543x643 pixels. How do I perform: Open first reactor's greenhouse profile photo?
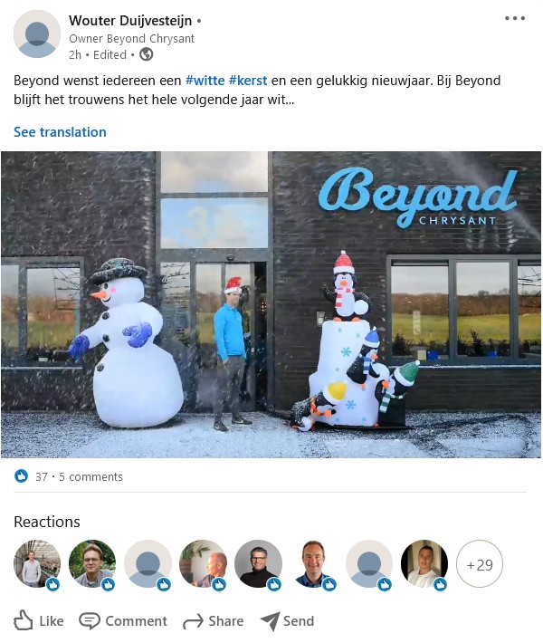click(37, 564)
